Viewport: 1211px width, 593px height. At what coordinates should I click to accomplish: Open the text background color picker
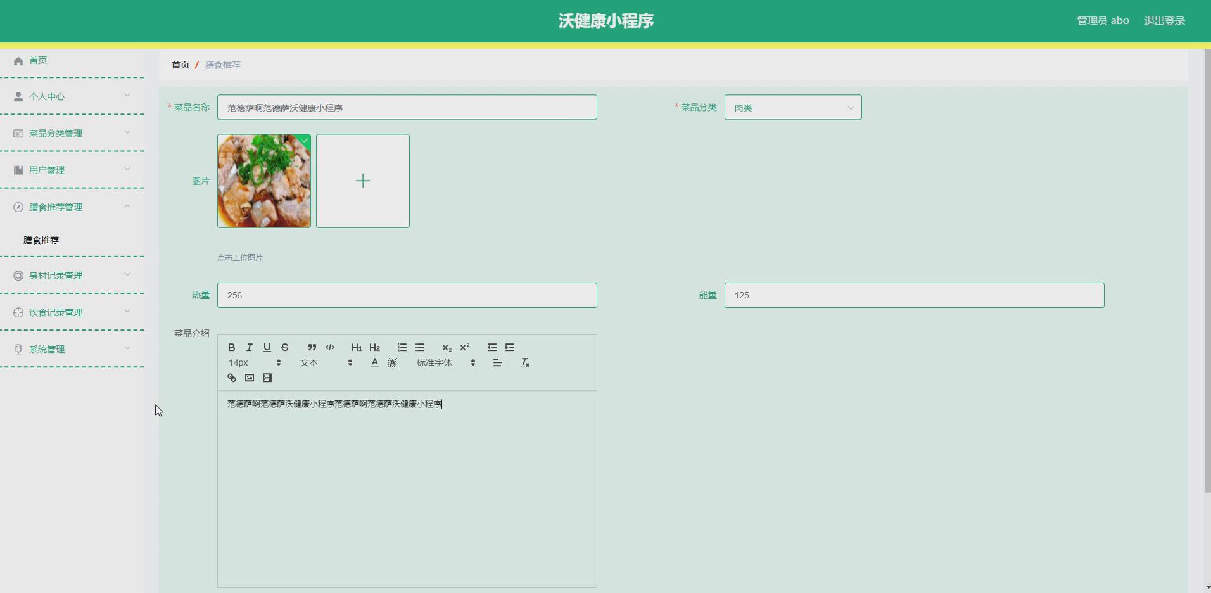click(393, 362)
